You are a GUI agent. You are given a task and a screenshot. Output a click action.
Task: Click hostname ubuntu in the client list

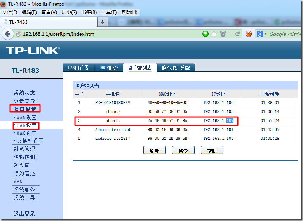click(113, 120)
